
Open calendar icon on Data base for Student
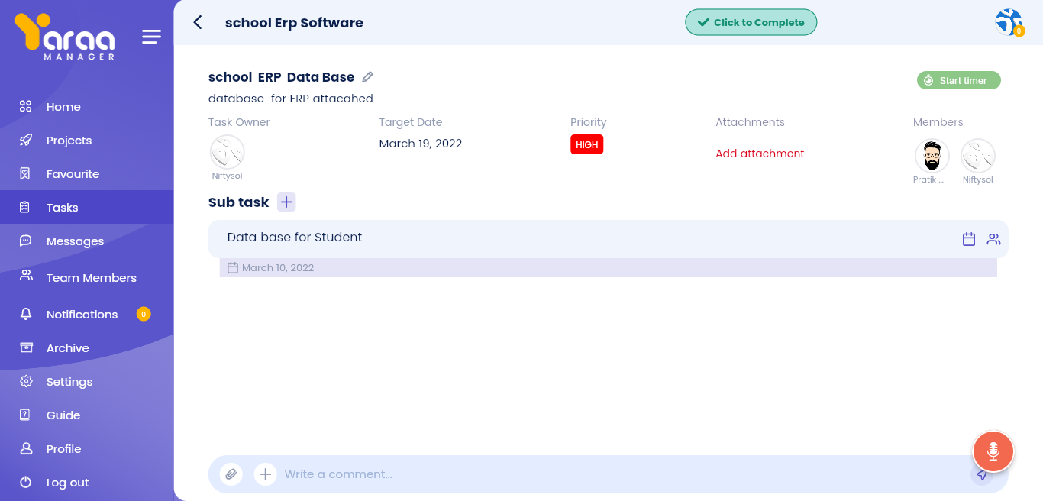[969, 239]
